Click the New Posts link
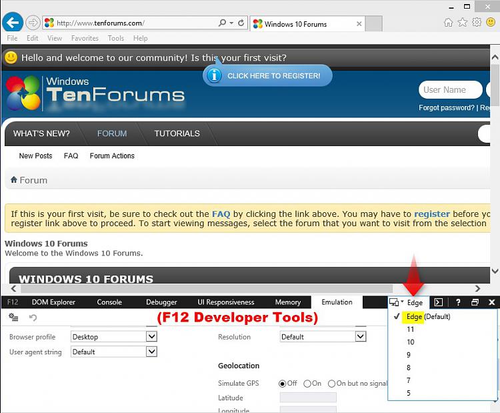The image size is (500, 413). tap(36, 155)
